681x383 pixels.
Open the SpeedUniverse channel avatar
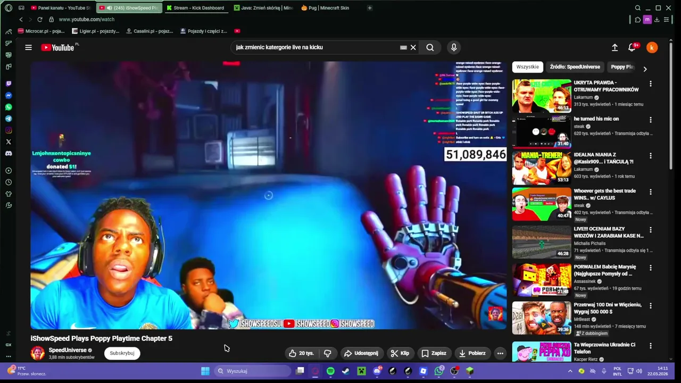click(x=38, y=353)
